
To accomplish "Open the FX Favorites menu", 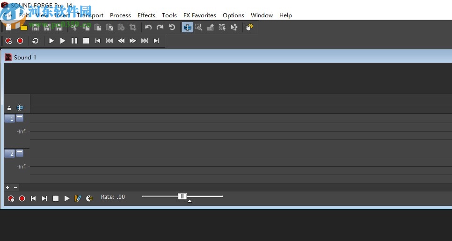I will [x=199, y=15].
